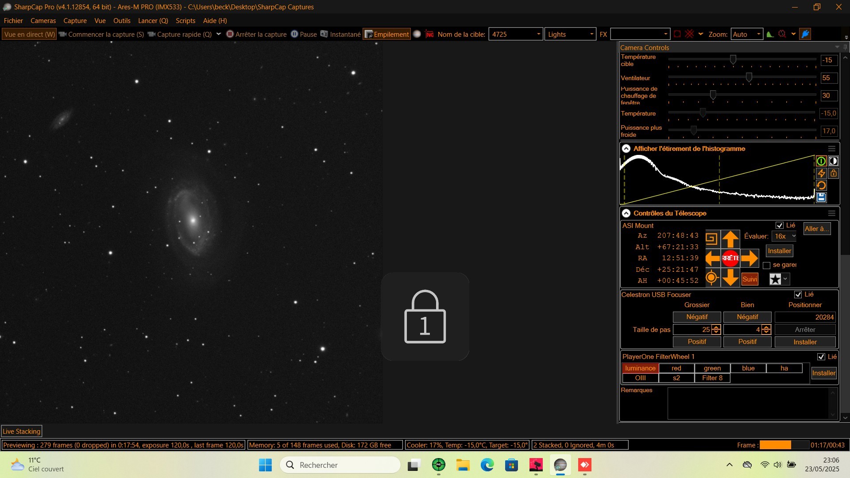This screenshot has height=478, width=850.
Task: Click the half-circle contrast icon beside histogram
Action: pyautogui.click(x=833, y=161)
